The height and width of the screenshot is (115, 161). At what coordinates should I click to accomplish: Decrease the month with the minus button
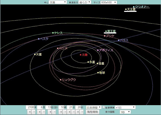[44, 112]
